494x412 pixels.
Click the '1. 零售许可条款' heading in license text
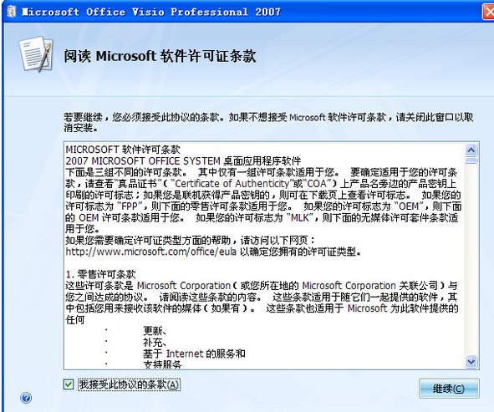100,274
